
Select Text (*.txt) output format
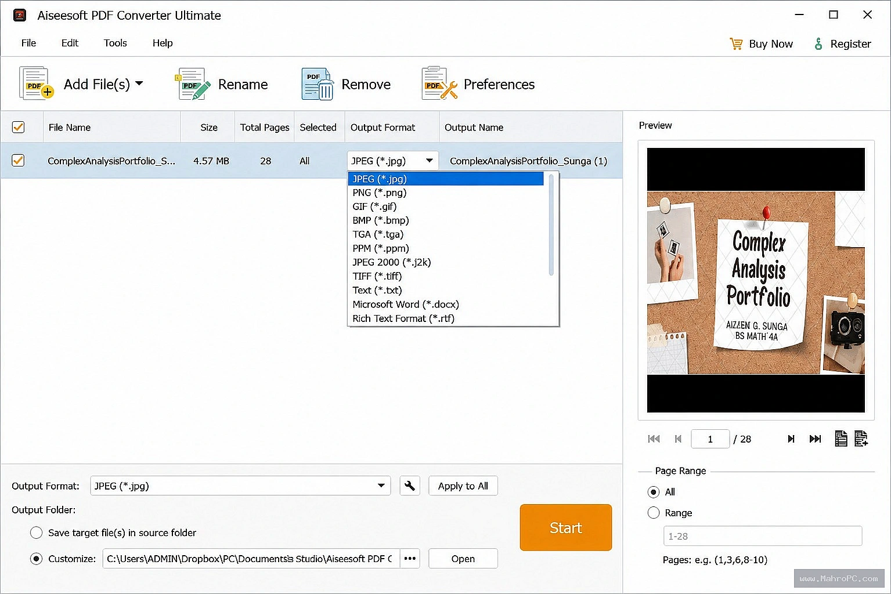[446, 290]
